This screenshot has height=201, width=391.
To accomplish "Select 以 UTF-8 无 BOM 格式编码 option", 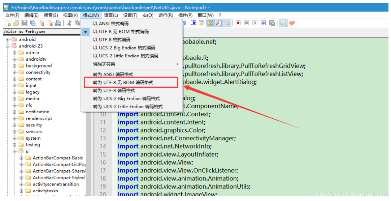I will click(x=132, y=32).
